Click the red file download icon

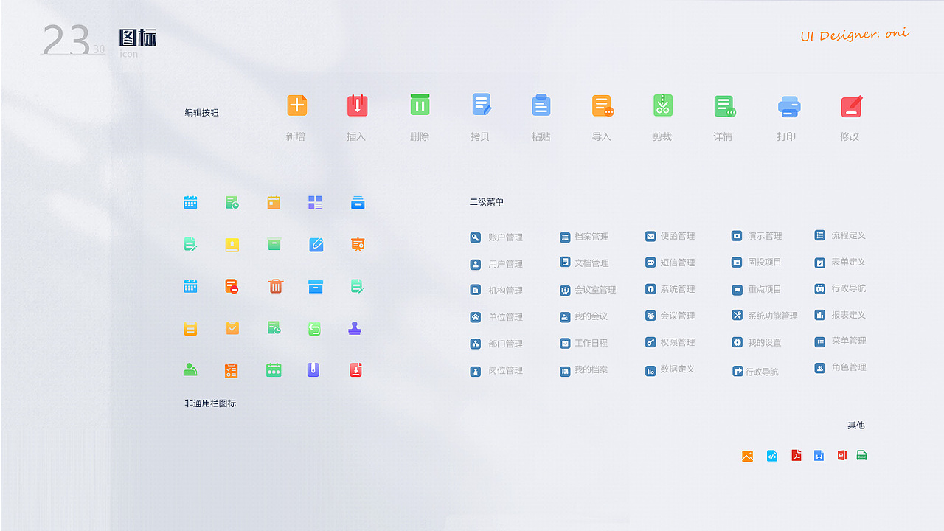tap(355, 369)
